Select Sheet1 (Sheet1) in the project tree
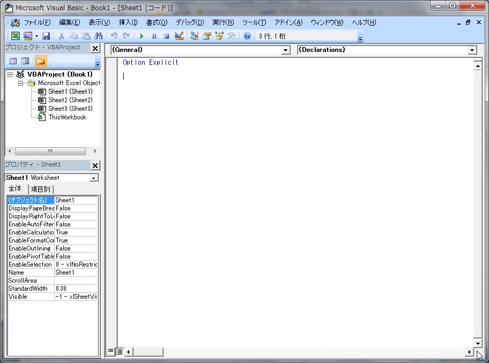Viewport: 489px width, 363px height. coord(70,92)
